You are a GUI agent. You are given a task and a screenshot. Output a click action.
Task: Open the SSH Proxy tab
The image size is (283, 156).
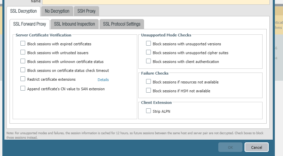[86, 11]
